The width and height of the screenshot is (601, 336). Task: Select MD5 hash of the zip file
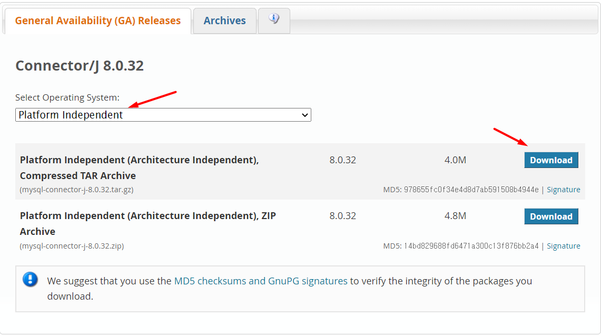[x=471, y=246]
